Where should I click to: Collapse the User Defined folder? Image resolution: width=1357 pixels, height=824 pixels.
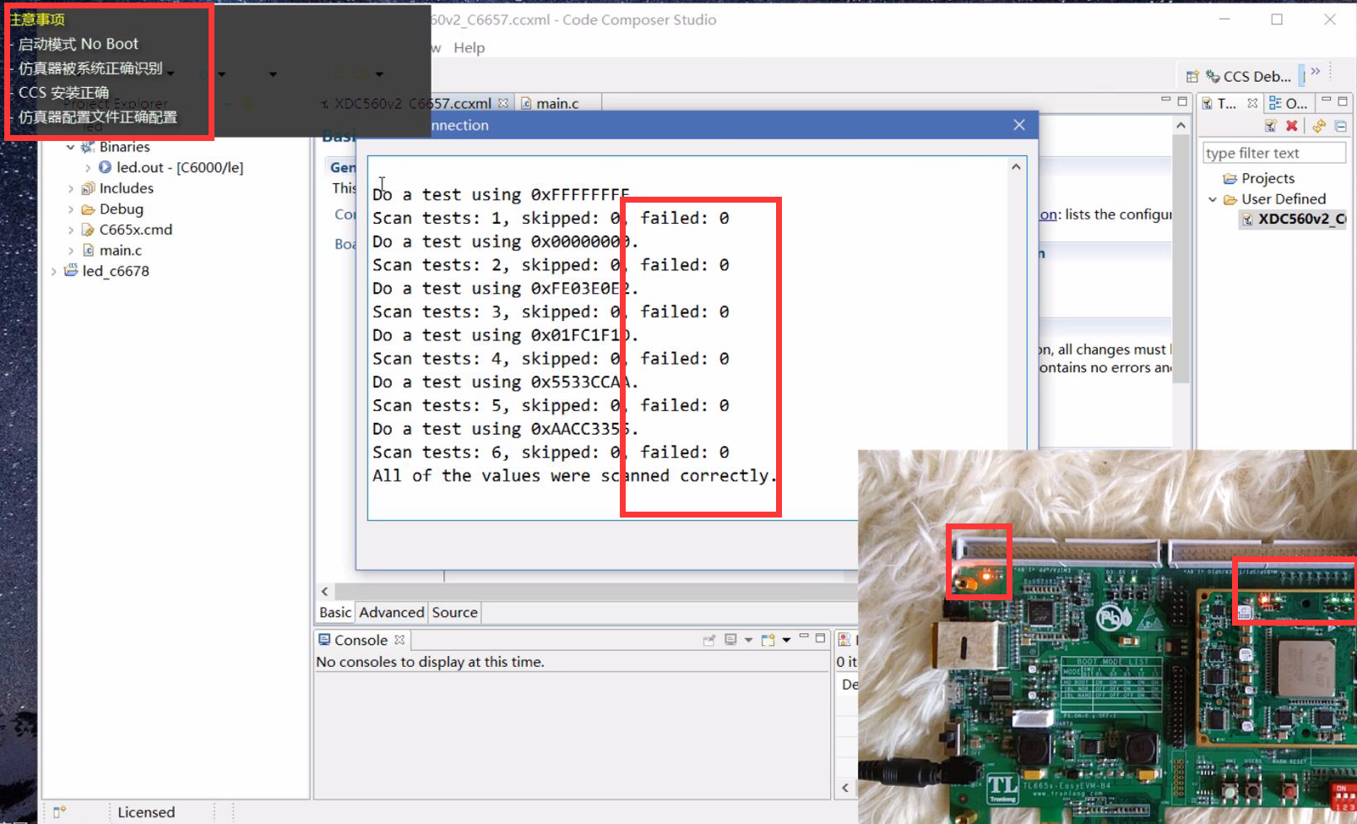point(1213,199)
